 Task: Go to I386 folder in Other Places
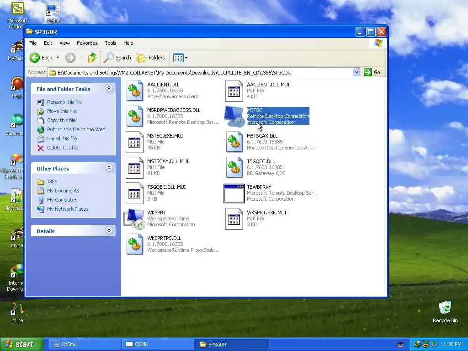[52, 181]
